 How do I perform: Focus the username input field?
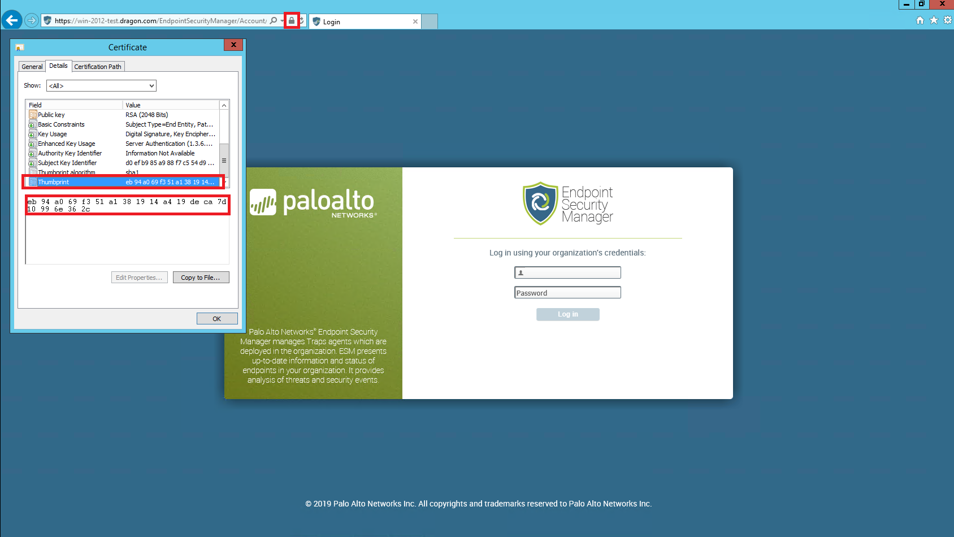click(567, 272)
